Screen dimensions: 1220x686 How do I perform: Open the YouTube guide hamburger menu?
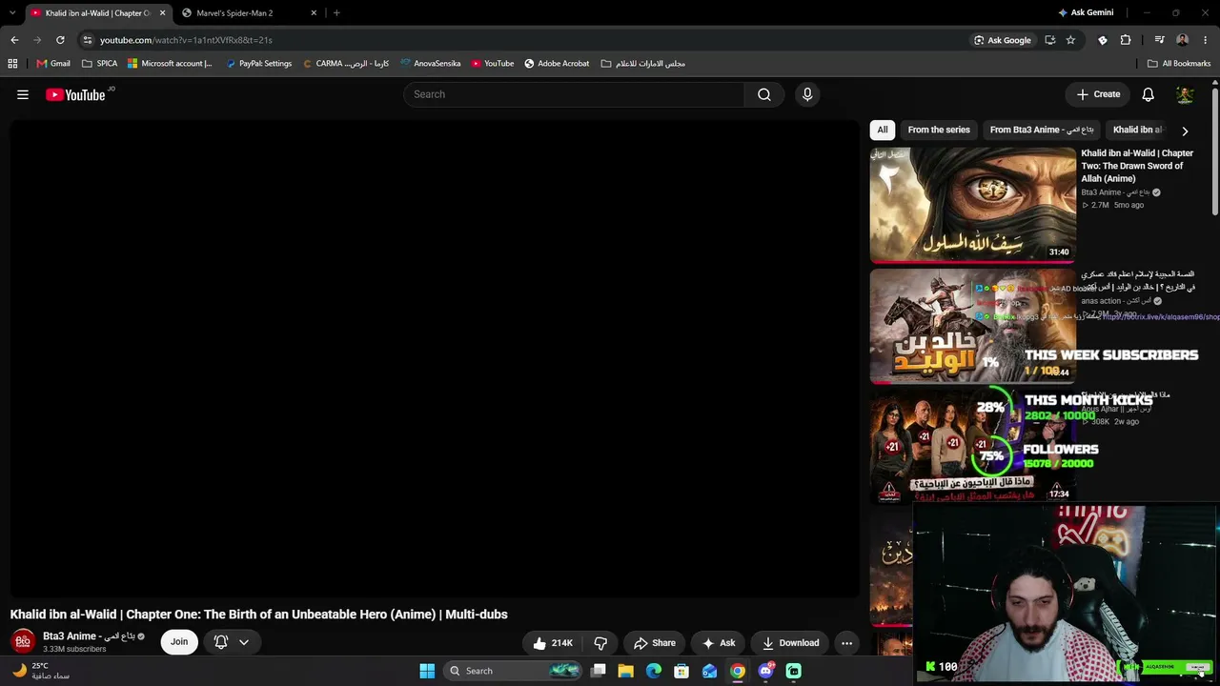point(23,94)
